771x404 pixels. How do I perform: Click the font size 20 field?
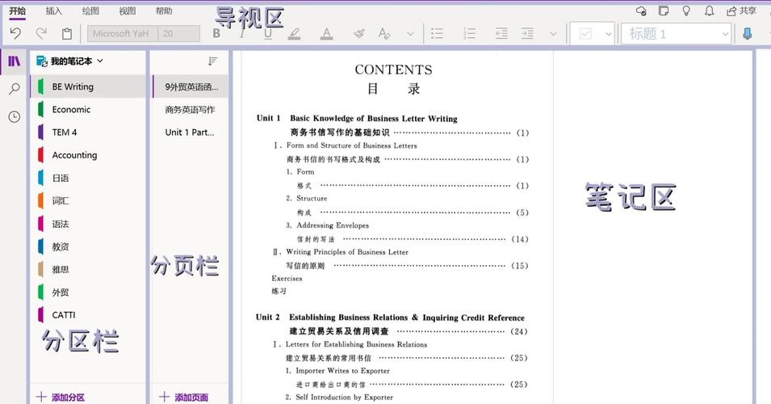click(x=179, y=33)
